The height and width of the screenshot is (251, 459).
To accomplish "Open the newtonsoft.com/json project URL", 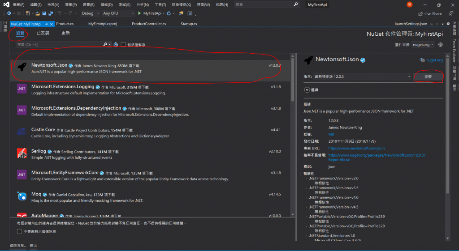I will (x=356, y=148).
